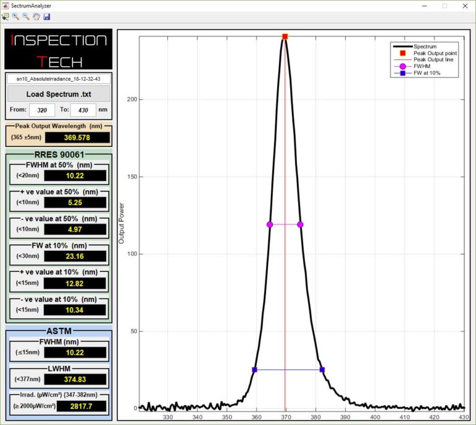The image size is (476, 425).
Task: Click the Spectrum legend entry
Action: (x=415, y=46)
